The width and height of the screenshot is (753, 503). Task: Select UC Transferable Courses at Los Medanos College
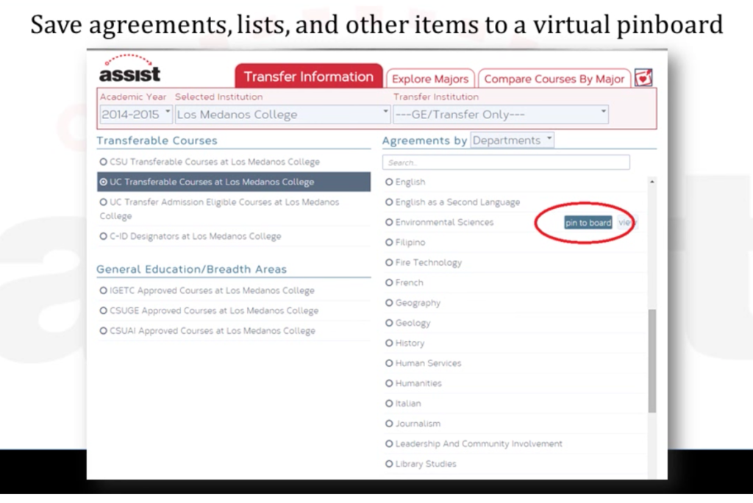tap(234, 182)
